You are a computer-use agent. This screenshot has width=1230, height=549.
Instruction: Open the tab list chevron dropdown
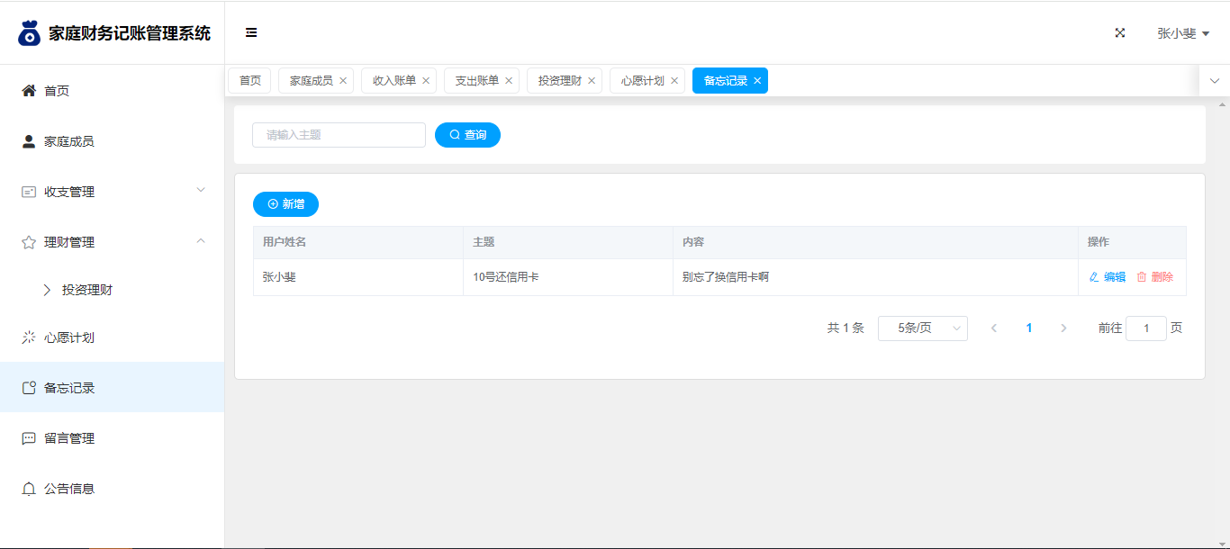pos(1214,81)
